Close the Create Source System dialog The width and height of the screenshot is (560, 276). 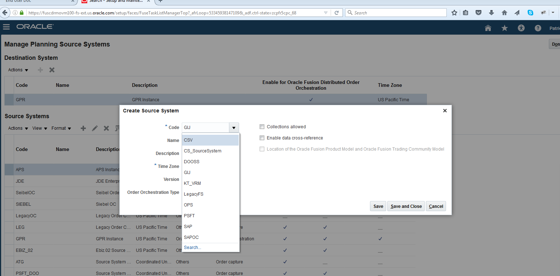(445, 111)
